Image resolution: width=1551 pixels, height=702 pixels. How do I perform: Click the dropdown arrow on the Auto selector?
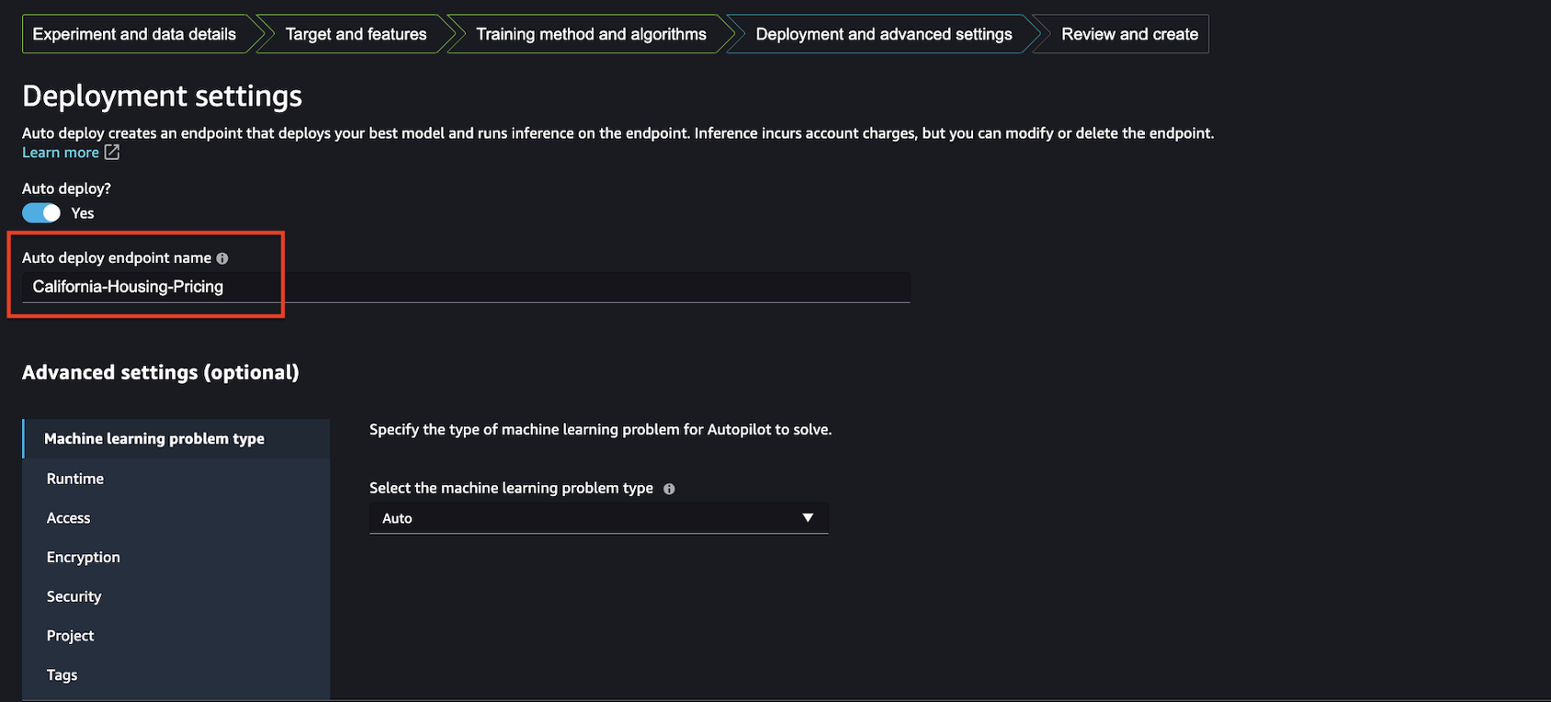pyautogui.click(x=808, y=518)
